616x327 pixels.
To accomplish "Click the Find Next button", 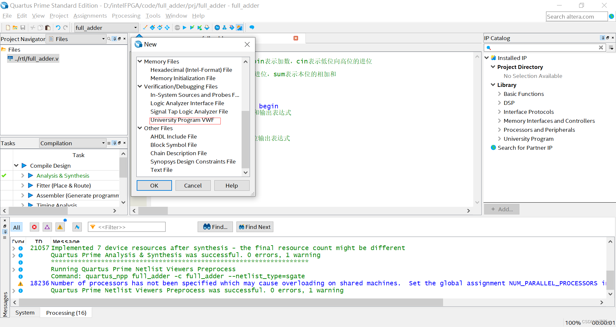I will coord(255,227).
